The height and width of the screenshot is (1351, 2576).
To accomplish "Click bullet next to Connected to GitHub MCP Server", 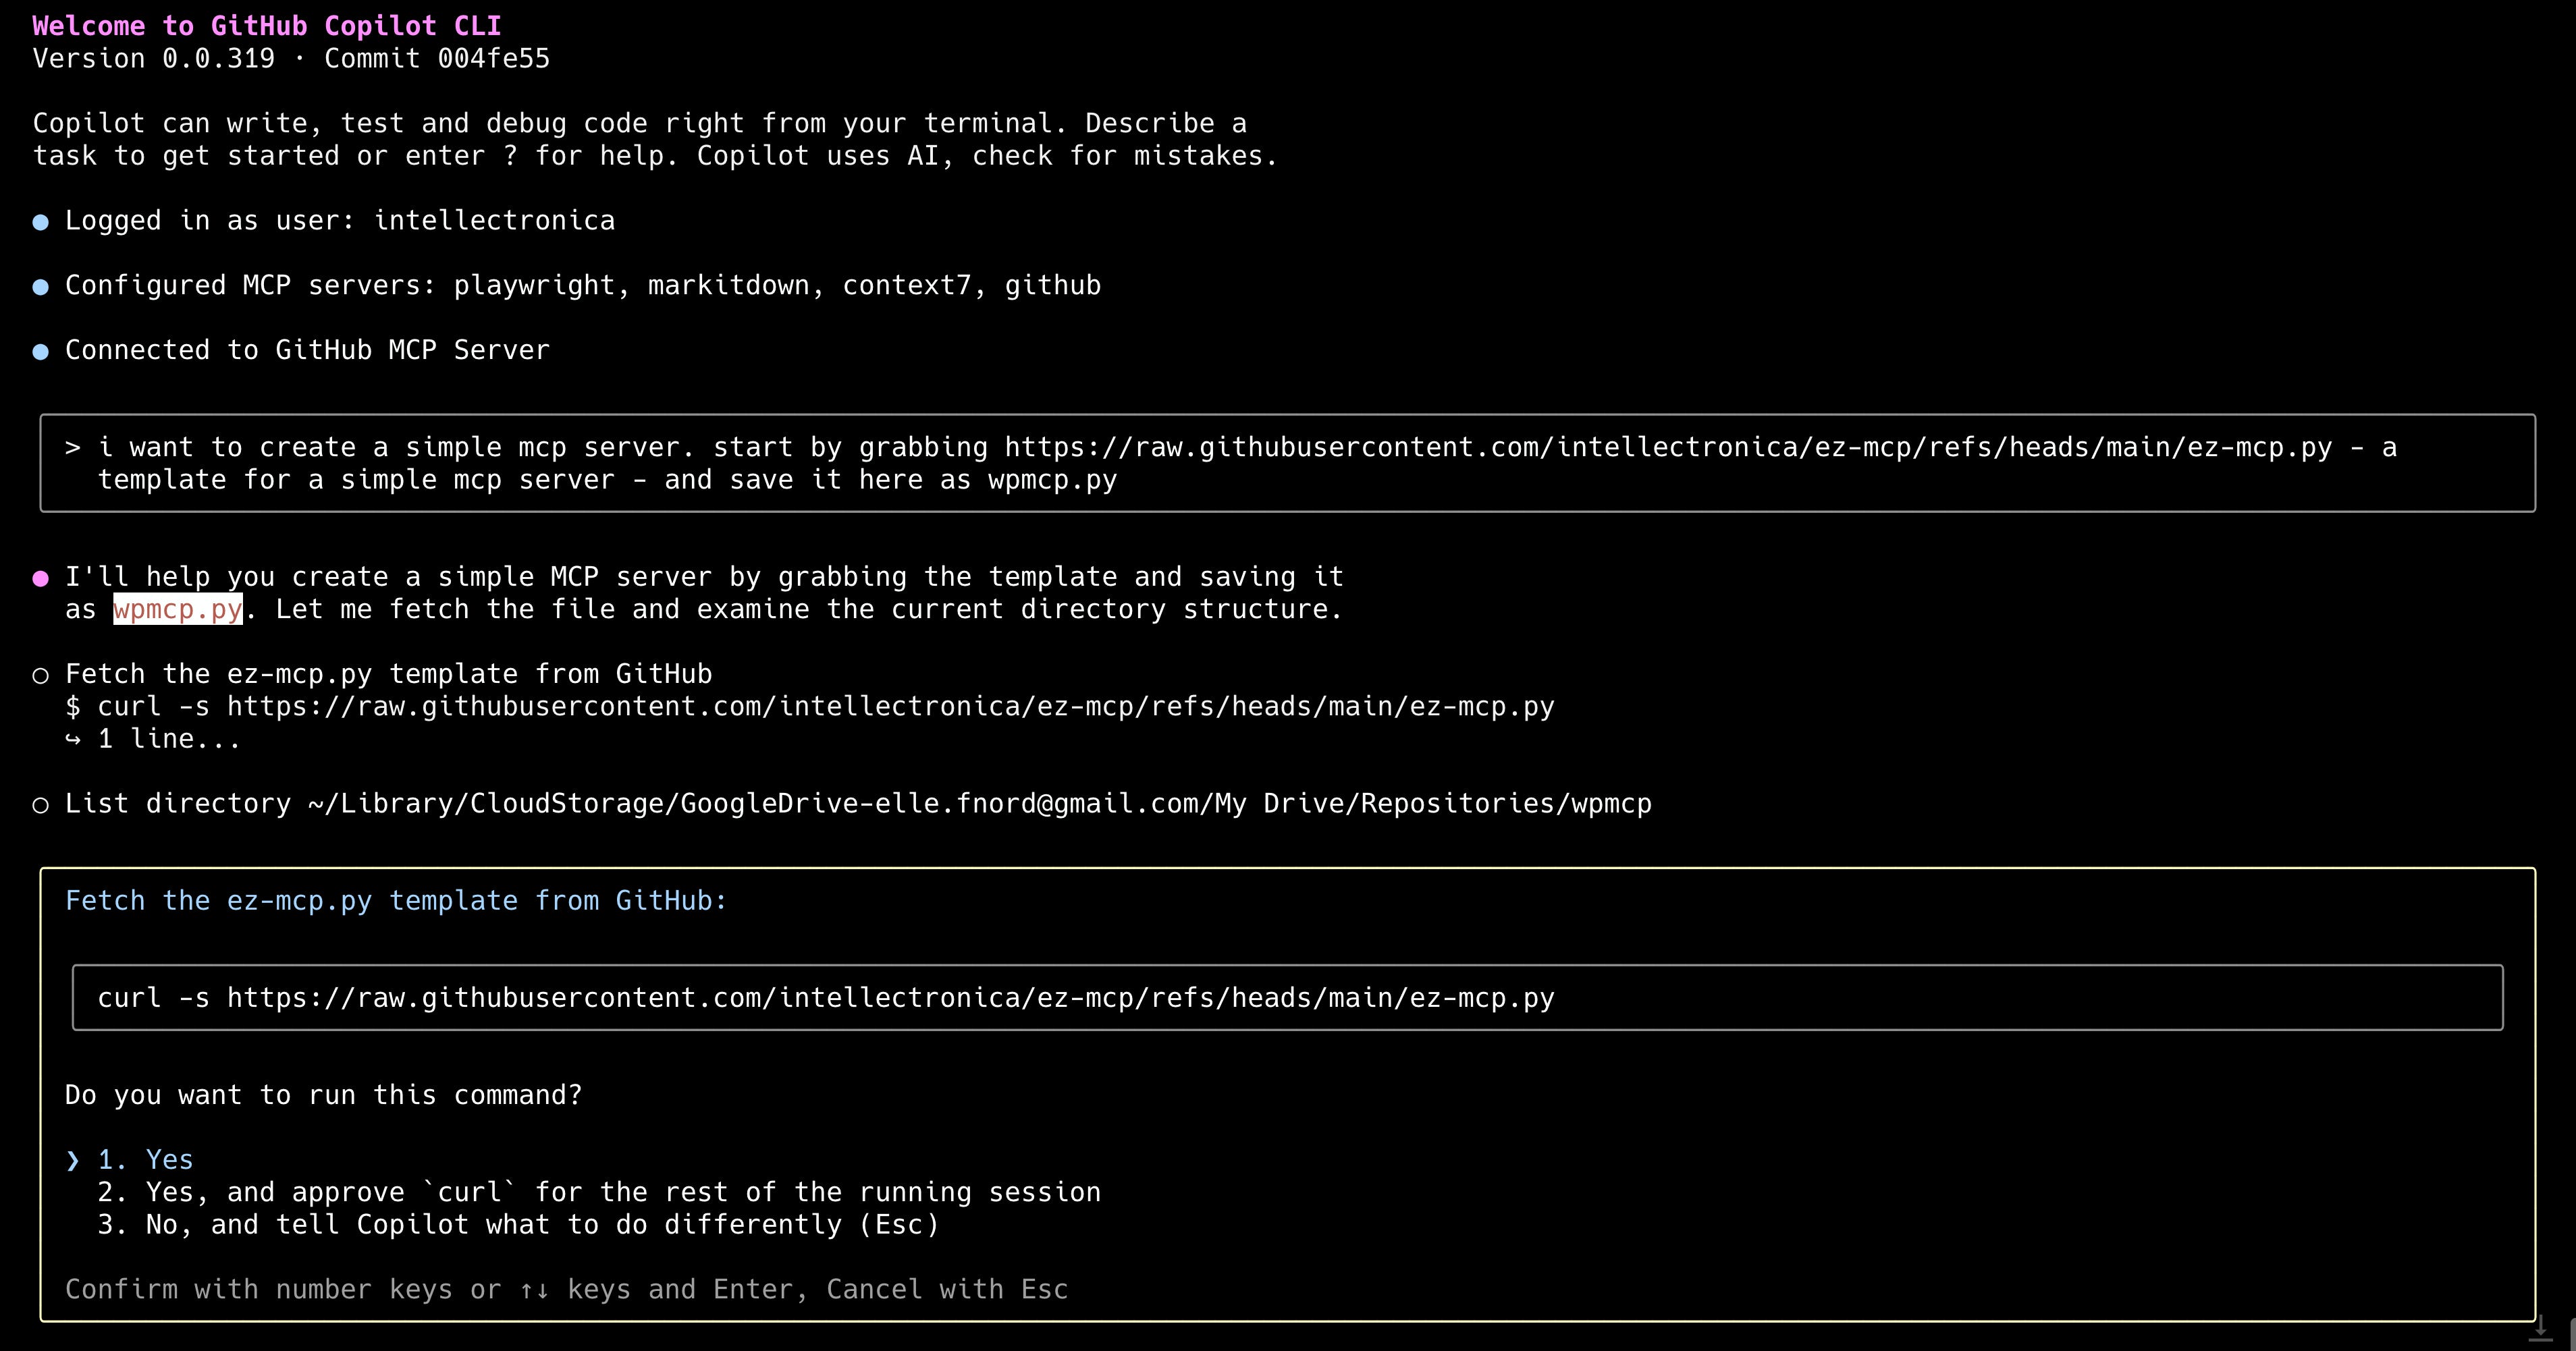I will [40, 352].
